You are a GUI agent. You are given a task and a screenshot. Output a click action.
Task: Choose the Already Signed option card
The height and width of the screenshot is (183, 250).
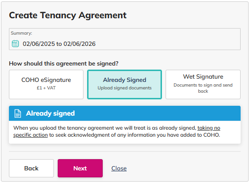click(124, 85)
